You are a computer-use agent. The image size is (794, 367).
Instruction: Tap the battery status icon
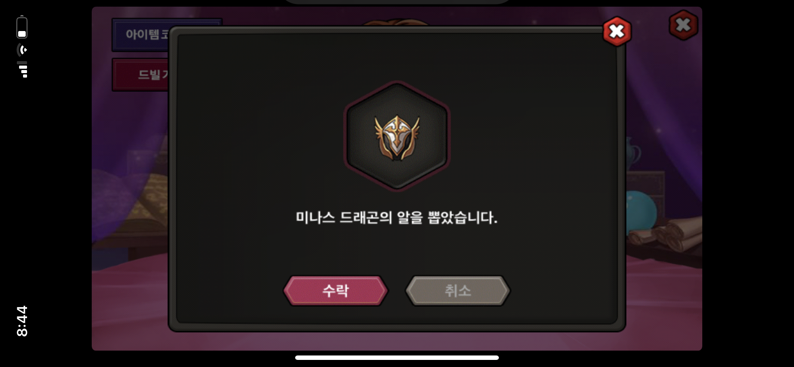22,27
